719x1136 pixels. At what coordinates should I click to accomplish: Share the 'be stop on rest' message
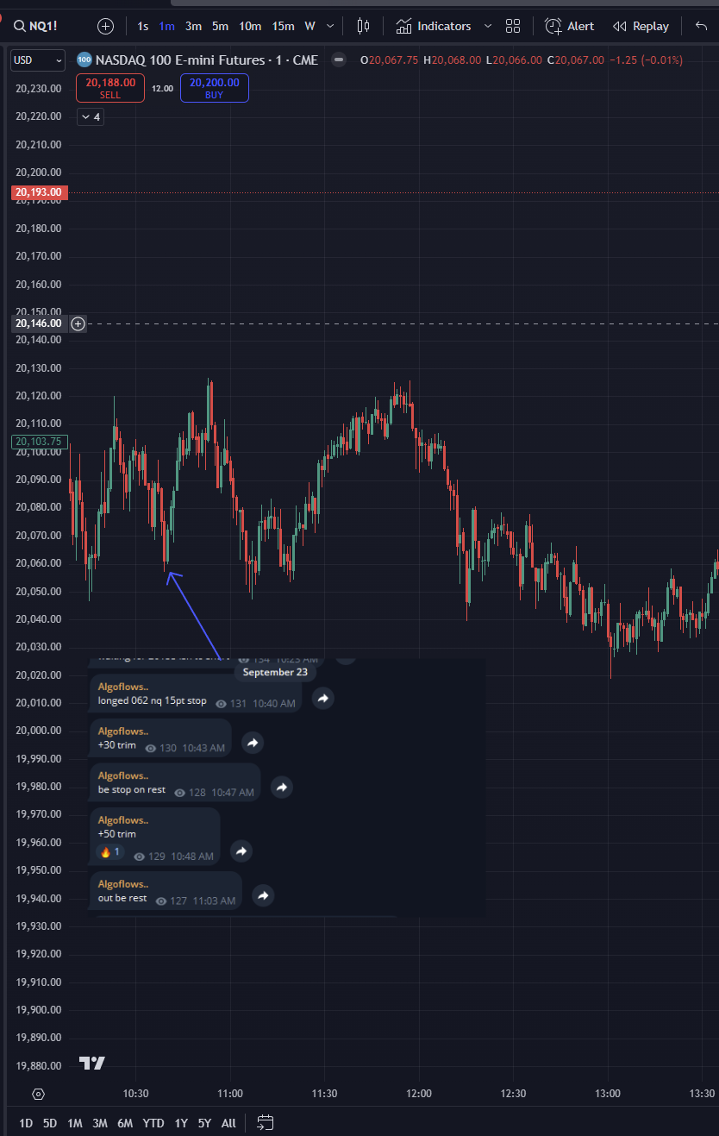(x=282, y=787)
